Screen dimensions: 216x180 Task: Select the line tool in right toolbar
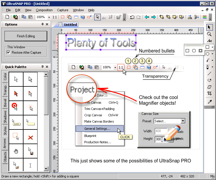(209, 73)
